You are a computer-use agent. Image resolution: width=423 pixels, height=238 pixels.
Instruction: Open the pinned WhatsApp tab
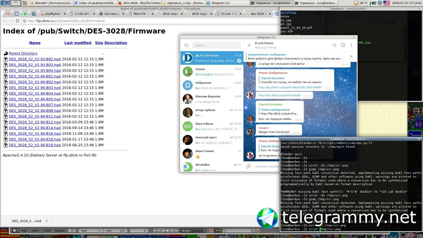(25, 14)
